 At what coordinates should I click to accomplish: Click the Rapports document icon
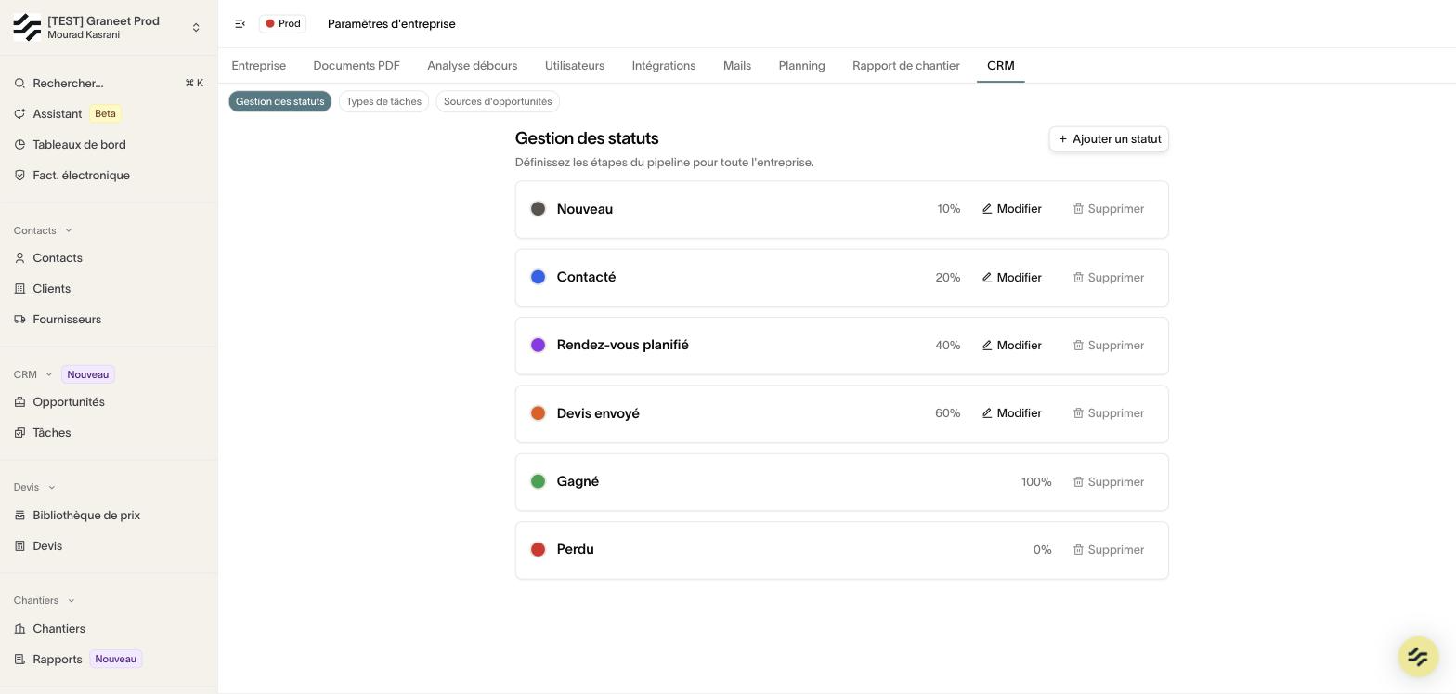coord(19,660)
